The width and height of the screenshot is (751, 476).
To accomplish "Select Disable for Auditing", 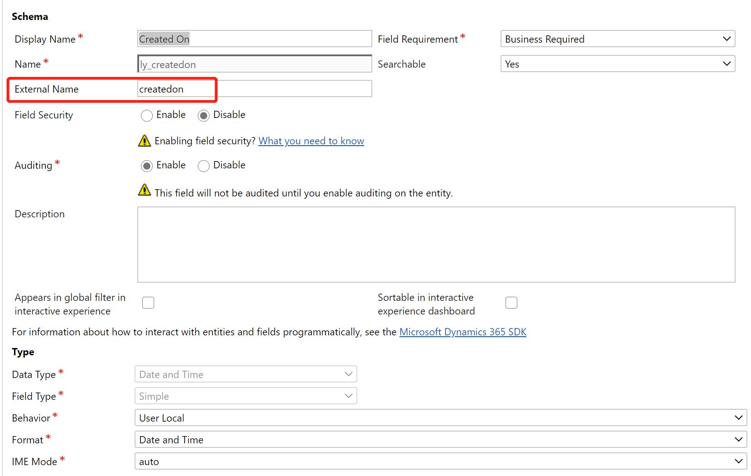I will click(204, 166).
